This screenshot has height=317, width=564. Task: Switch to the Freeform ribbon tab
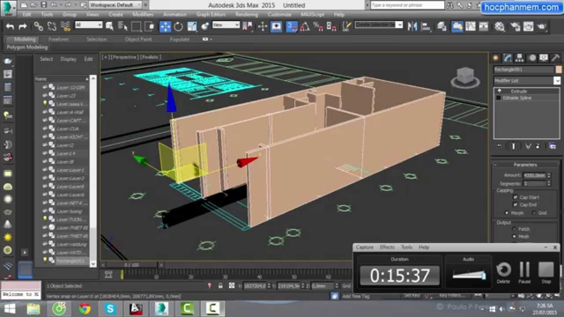pos(59,39)
